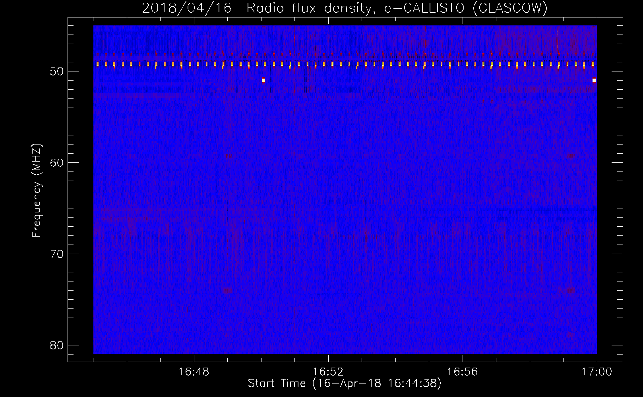Click the white burst marker near 17:00
Viewport: 643px width, 397px height.
pyautogui.click(x=594, y=80)
